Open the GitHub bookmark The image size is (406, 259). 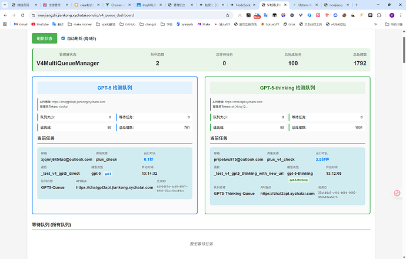coord(131,25)
